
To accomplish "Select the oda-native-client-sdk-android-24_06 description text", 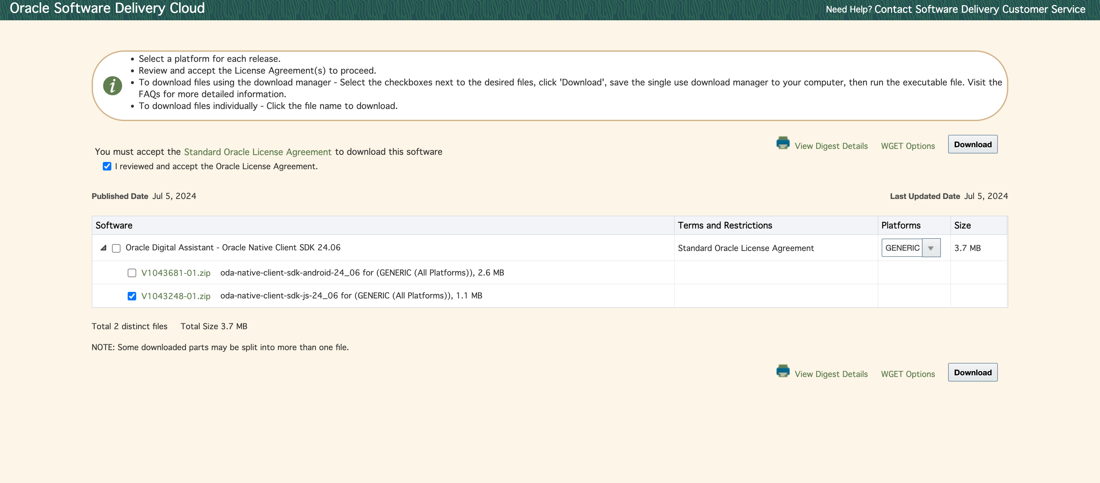I will point(362,273).
